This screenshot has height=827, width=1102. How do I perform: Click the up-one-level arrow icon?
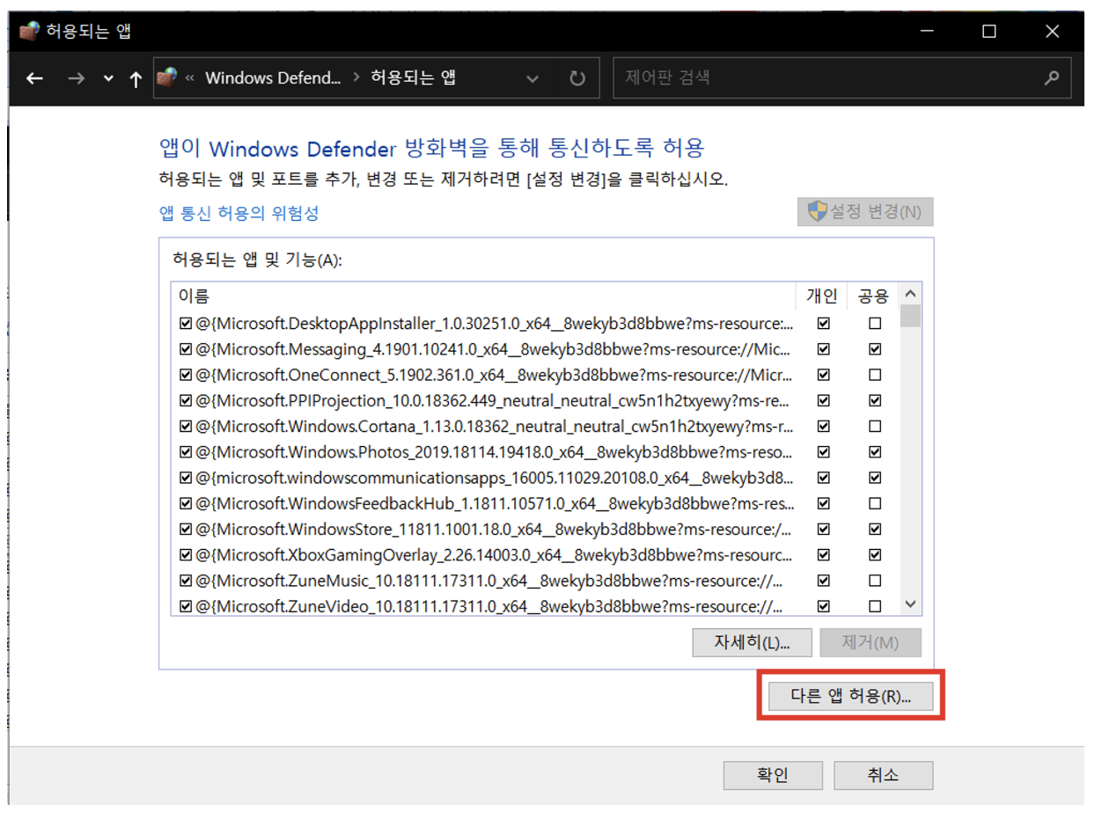136,79
